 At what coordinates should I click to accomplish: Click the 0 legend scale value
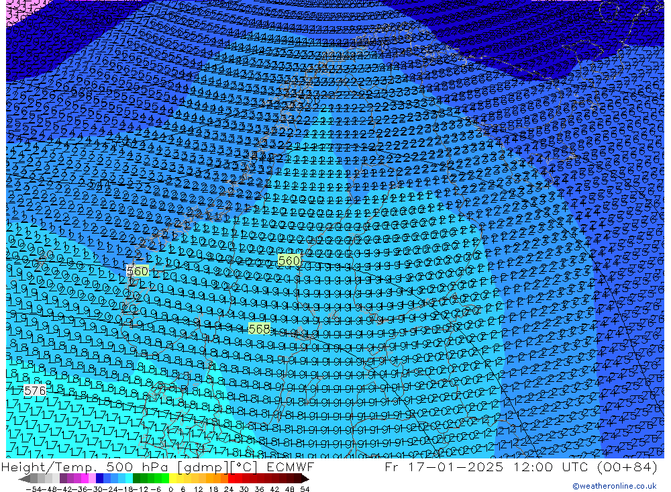[170, 489]
